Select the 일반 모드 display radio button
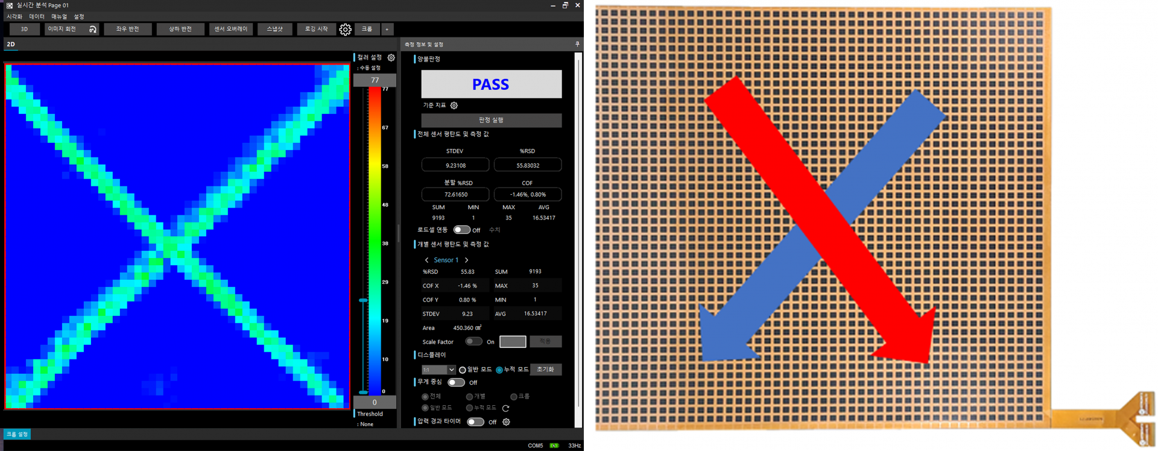Viewport: 1158px width, 451px height. [x=463, y=370]
